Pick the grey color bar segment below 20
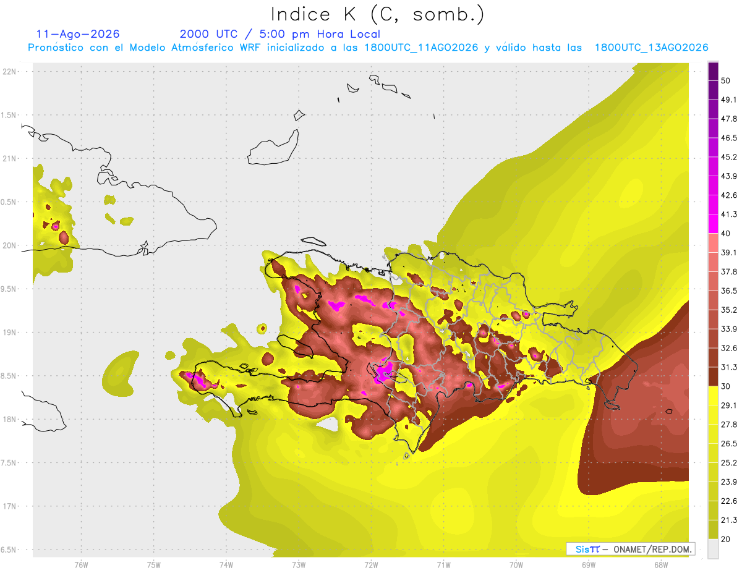 point(713,549)
